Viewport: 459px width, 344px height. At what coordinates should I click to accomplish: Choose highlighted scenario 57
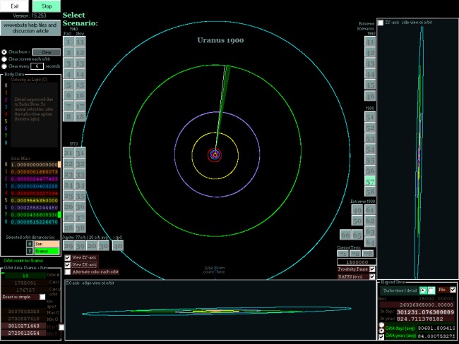(370, 182)
